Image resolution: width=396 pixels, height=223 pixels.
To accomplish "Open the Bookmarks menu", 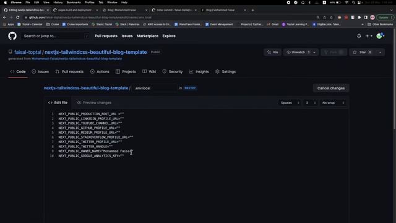I will tap(74, 2).
